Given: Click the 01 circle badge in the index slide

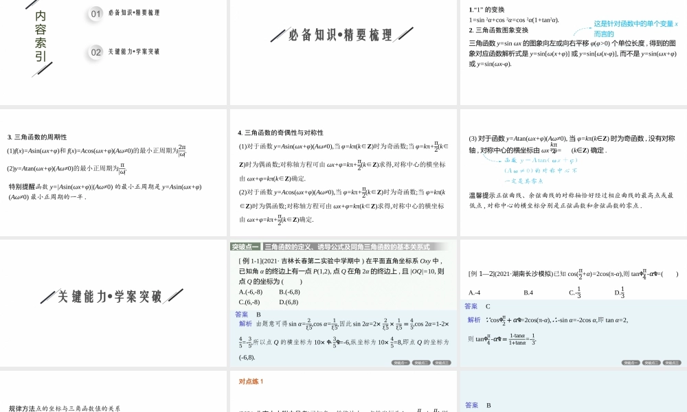Looking at the screenshot, I should tap(96, 14).
